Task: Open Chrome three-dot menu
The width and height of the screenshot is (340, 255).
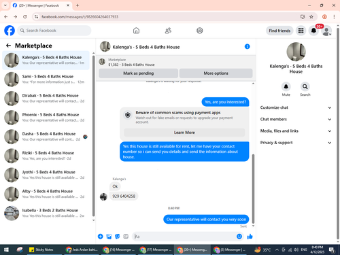Action: coord(334,17)
